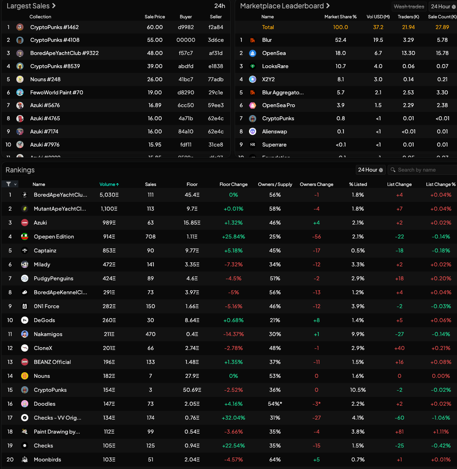Click the CryptoPunks collection icon in Rankings

tap(25, 390)
